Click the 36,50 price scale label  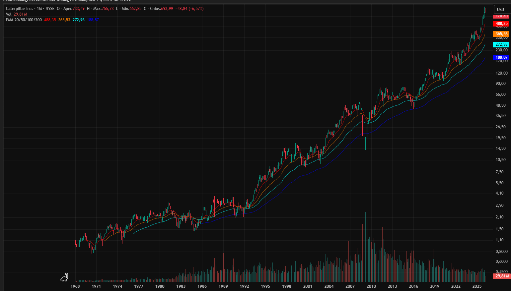pyautogui.click(x=501, y=116)
